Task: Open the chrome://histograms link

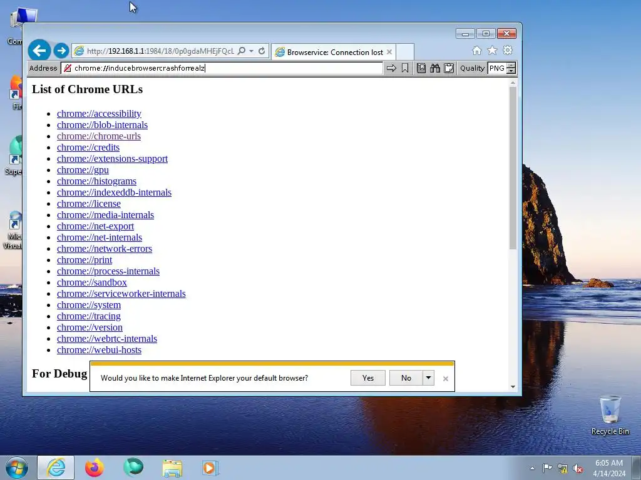Action: pyautogui.click(x=96, y=181)
